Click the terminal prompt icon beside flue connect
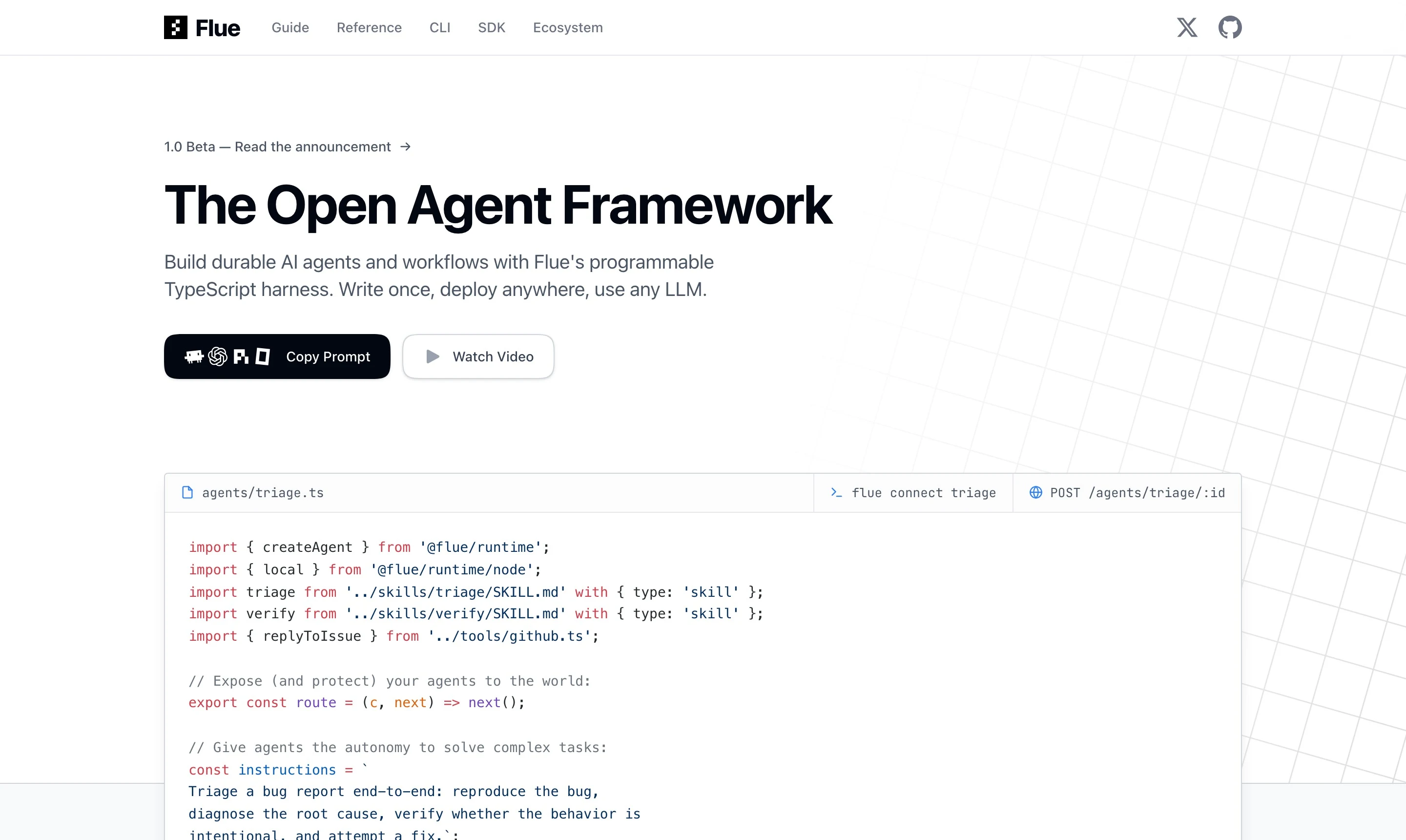This screenshot has width=1406, height=840. pos(836,492)
